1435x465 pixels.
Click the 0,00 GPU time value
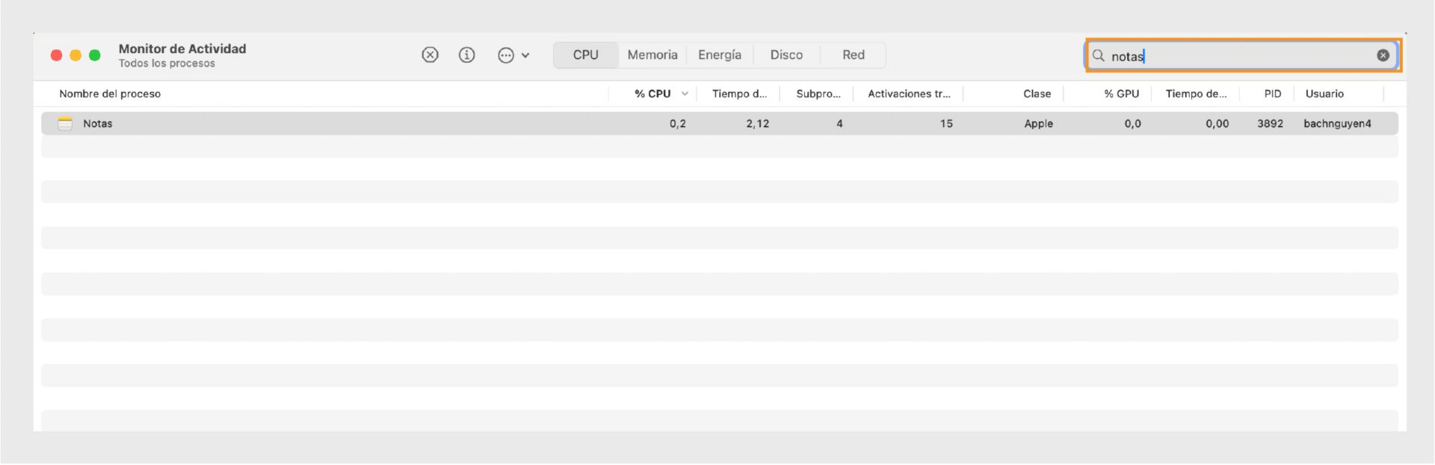tap(1217, 123)
